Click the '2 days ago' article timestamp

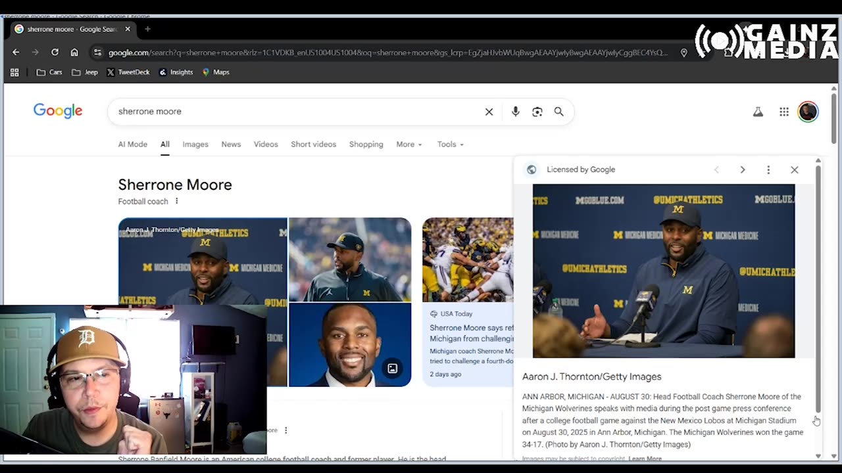[x=445, y=374]
